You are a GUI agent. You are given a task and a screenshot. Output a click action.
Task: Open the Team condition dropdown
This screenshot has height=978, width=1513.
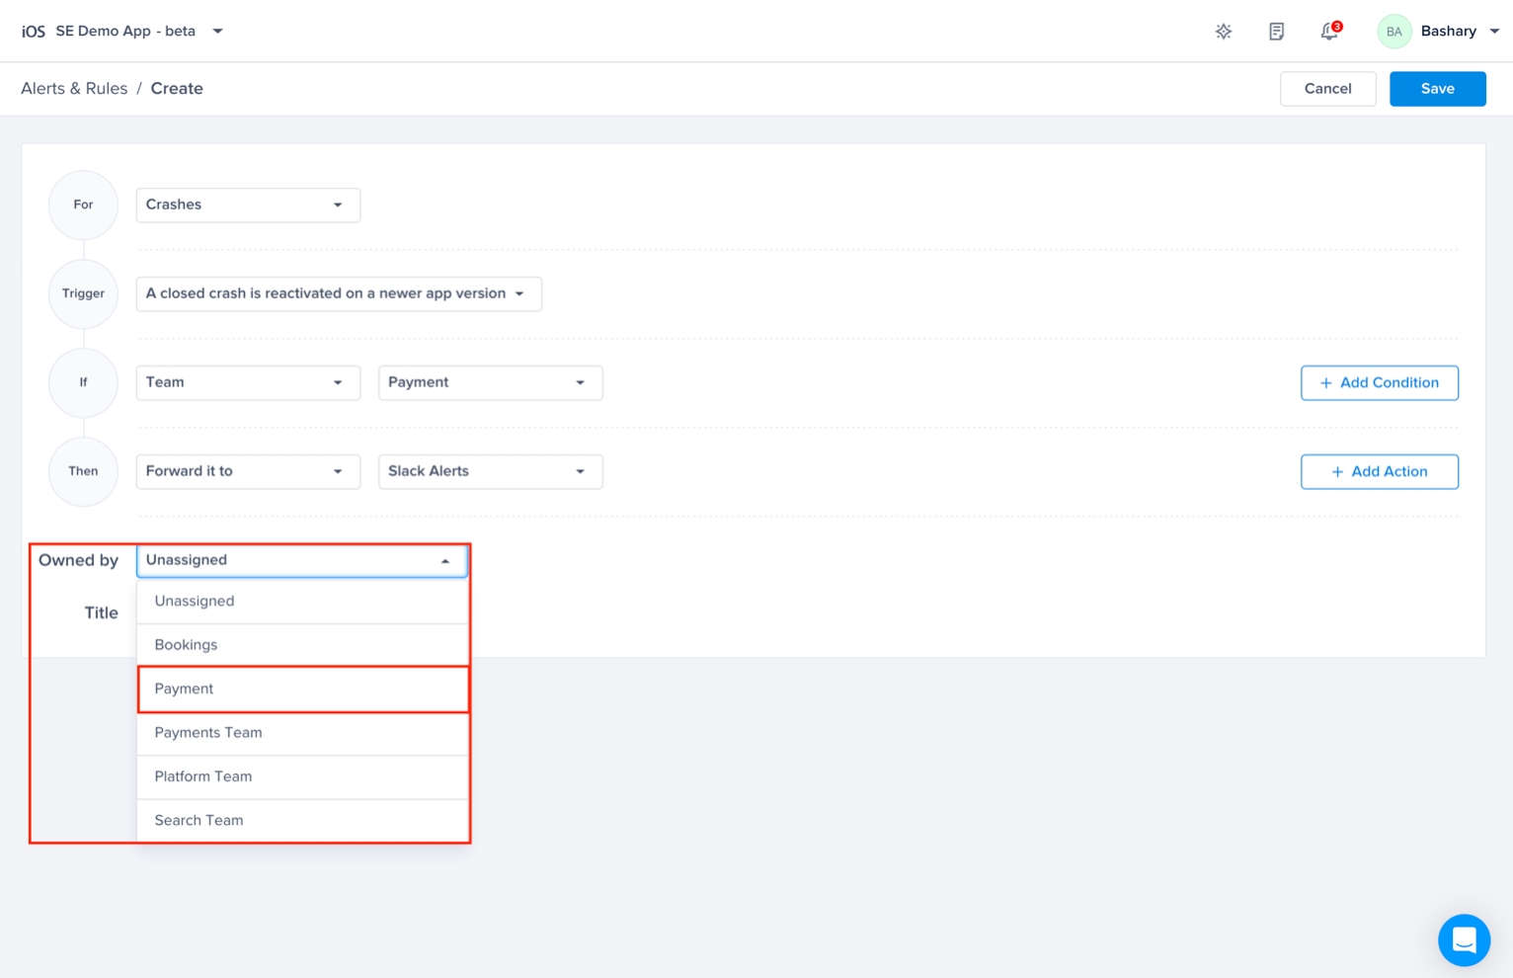(248, 382)
